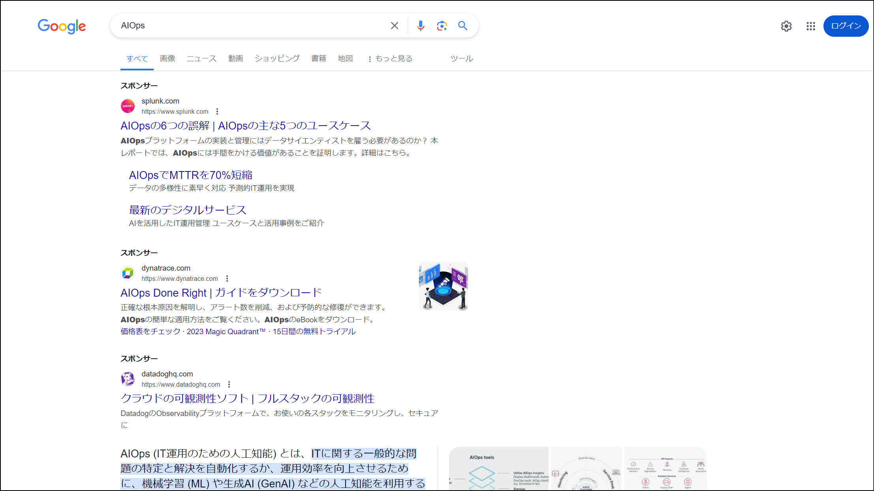This screenshot has width=874, height=491.
Task: Start a voice search with the microphone icon
Action: [421, 25]
